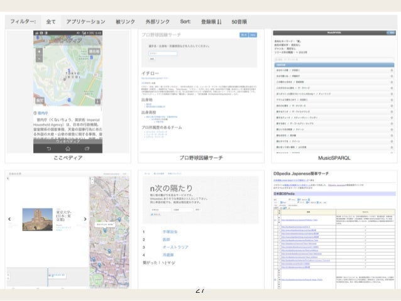Click the Android home icon in ここペディア

68,149
